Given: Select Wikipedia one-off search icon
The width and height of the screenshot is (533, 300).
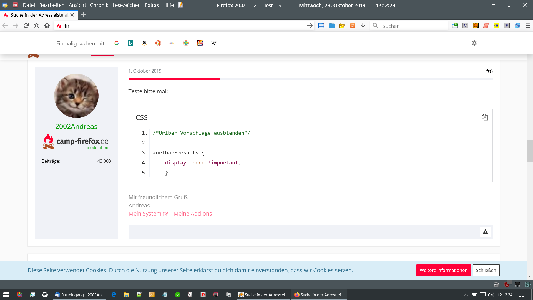Looking at the screenshot, I should 213,43.
